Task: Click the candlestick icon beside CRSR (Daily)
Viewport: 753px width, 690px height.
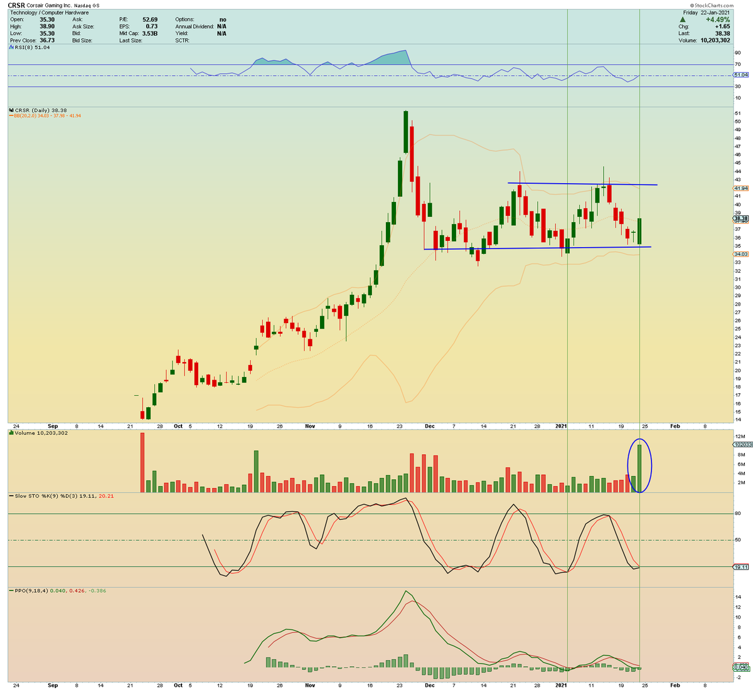Action: pos(10,109)
